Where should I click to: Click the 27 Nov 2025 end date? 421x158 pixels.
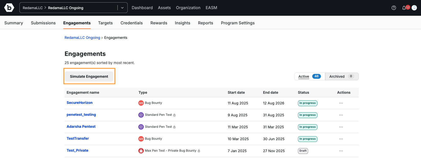click(x=274, y=151)
